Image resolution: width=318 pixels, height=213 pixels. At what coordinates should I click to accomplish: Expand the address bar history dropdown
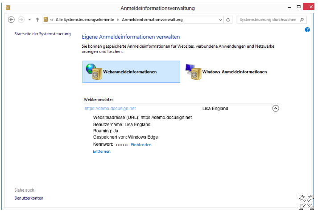tap(220, 20)
